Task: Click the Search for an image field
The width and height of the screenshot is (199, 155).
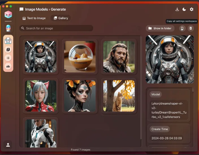Action: (x=57, y=28)
